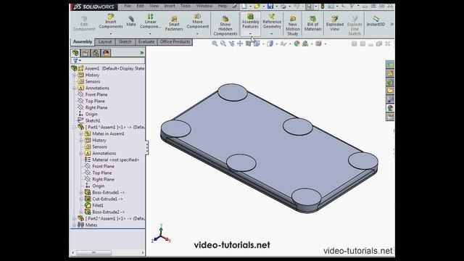Expand the top-level Annotations node

coord(74,88)
